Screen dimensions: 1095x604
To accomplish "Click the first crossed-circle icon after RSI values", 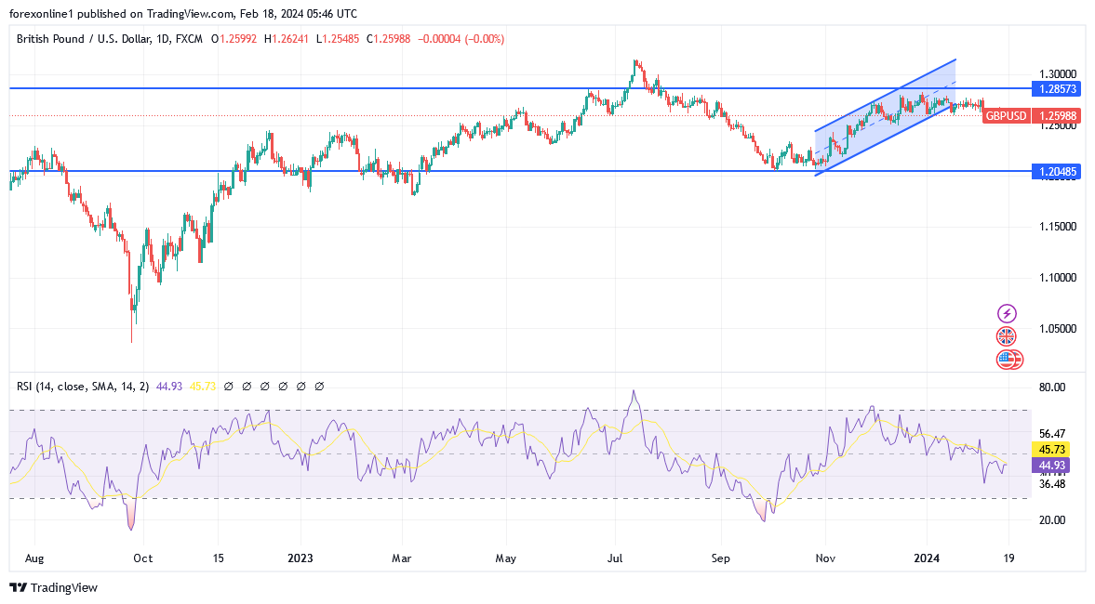I will coord(230,385).
